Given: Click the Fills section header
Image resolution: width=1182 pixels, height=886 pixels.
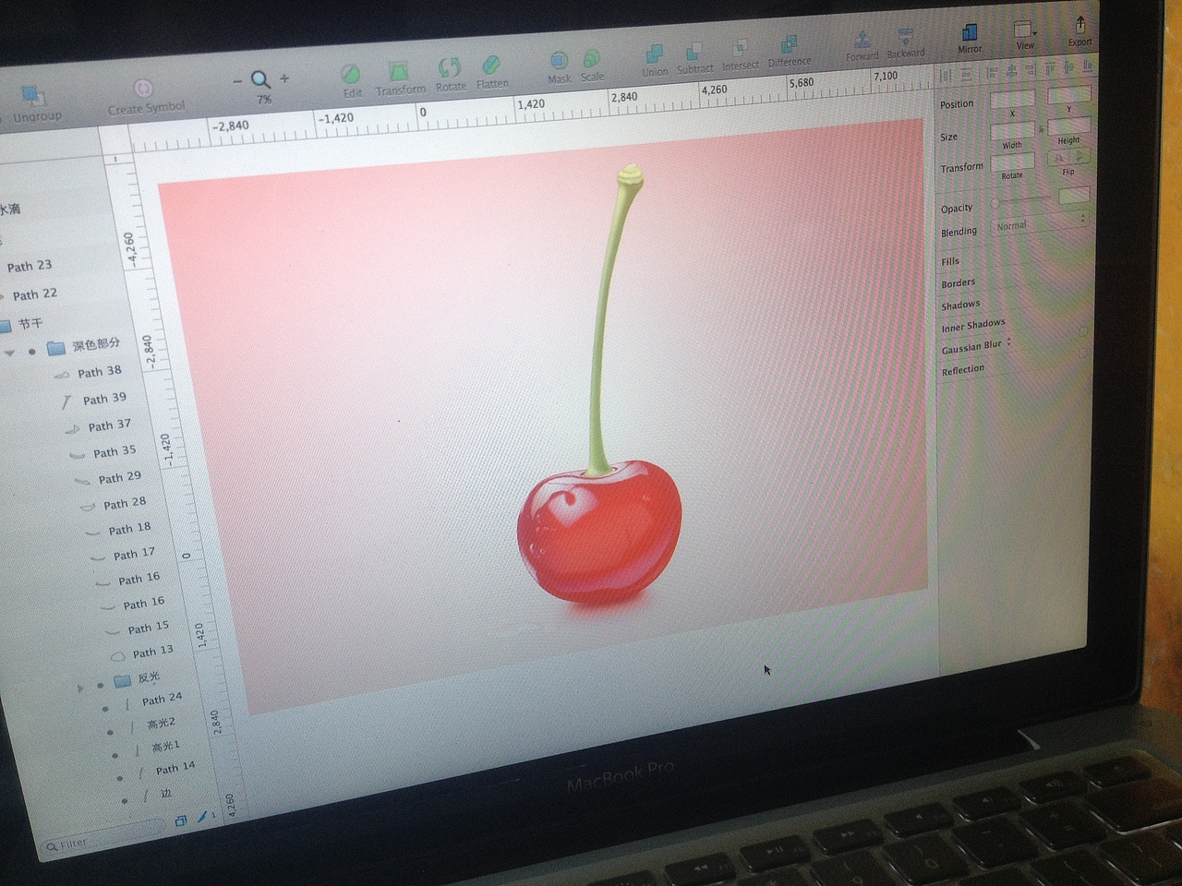Looking at the screenshot, I should (x=950, y=261).
